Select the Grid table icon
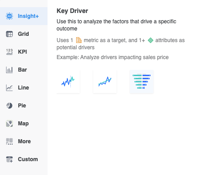Image resolution: width=203 pixels, height=175 pixels. coord(9,34)
